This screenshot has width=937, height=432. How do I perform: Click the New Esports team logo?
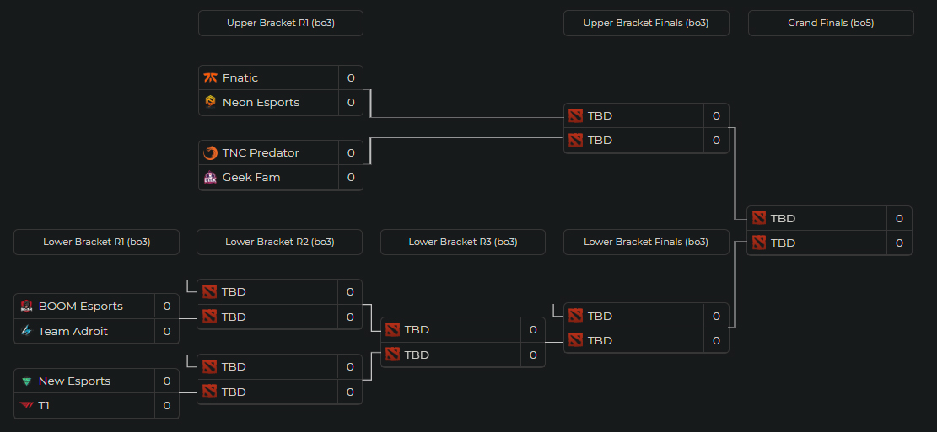26,381
